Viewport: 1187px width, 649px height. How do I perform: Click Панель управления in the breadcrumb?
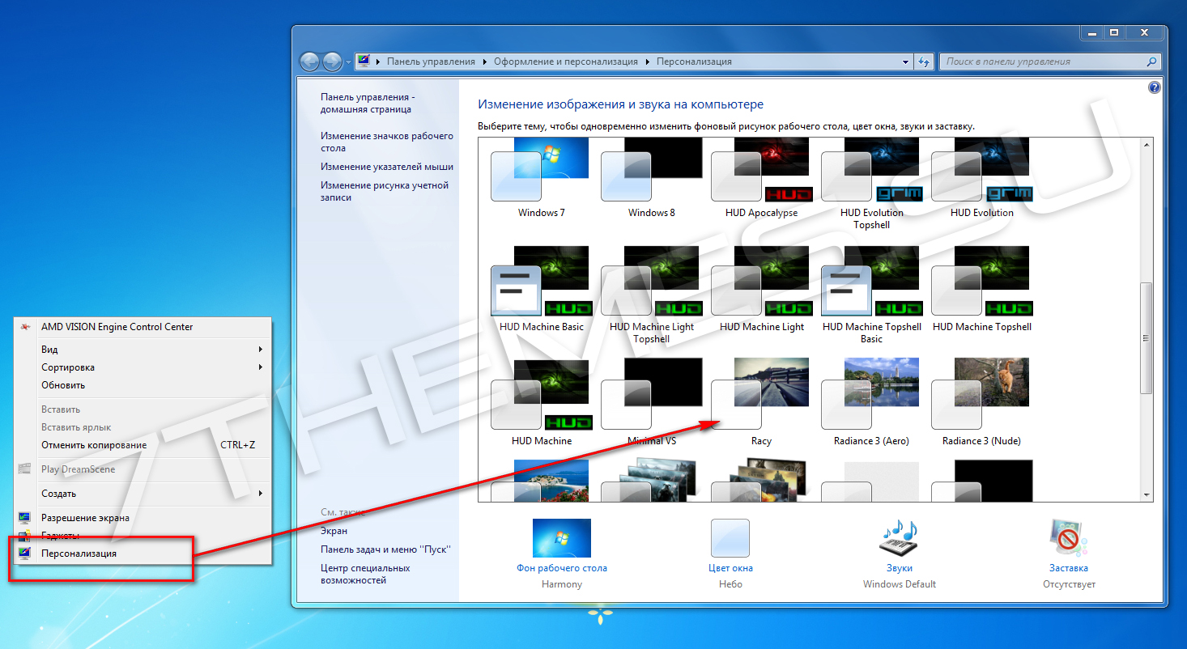(x=431, y=62)
